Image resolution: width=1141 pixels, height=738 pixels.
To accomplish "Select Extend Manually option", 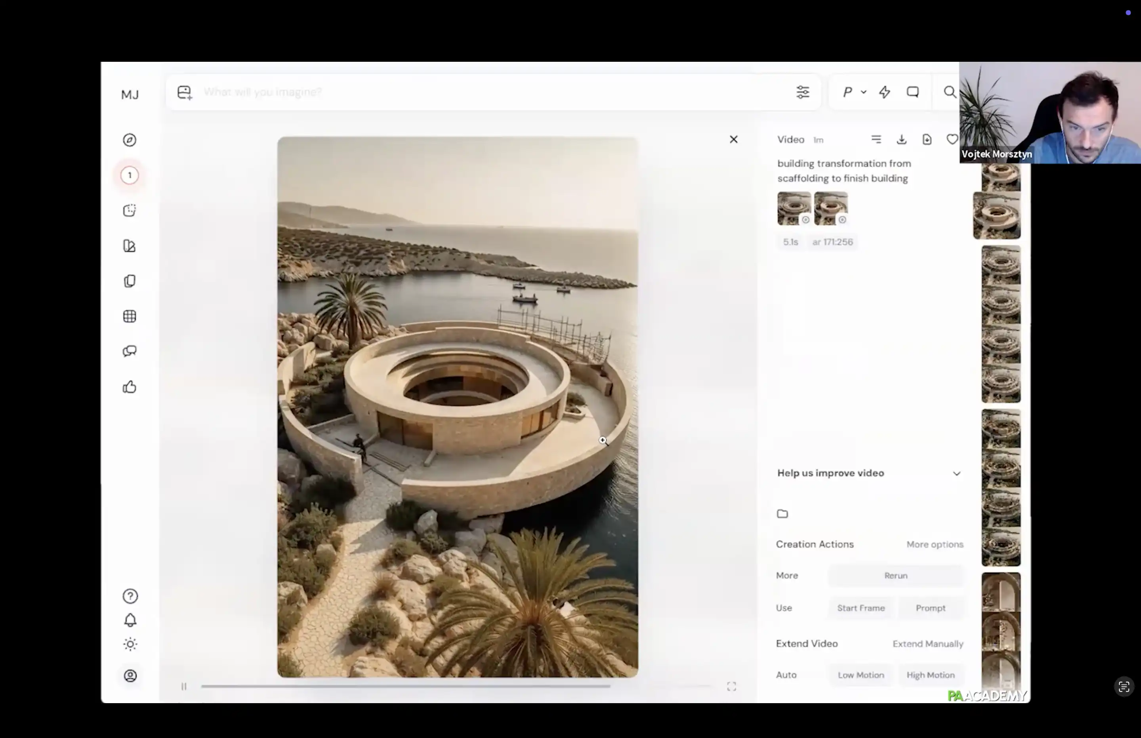I will click(x=928, y=644).
